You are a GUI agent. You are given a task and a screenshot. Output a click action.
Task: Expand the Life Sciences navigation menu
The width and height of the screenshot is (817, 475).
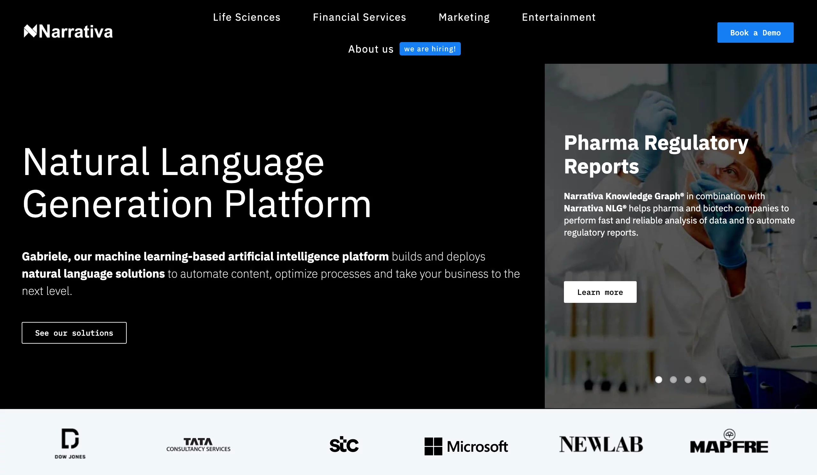coord(247,17)
